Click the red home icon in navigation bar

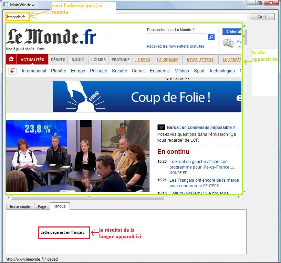click(11, 59)
